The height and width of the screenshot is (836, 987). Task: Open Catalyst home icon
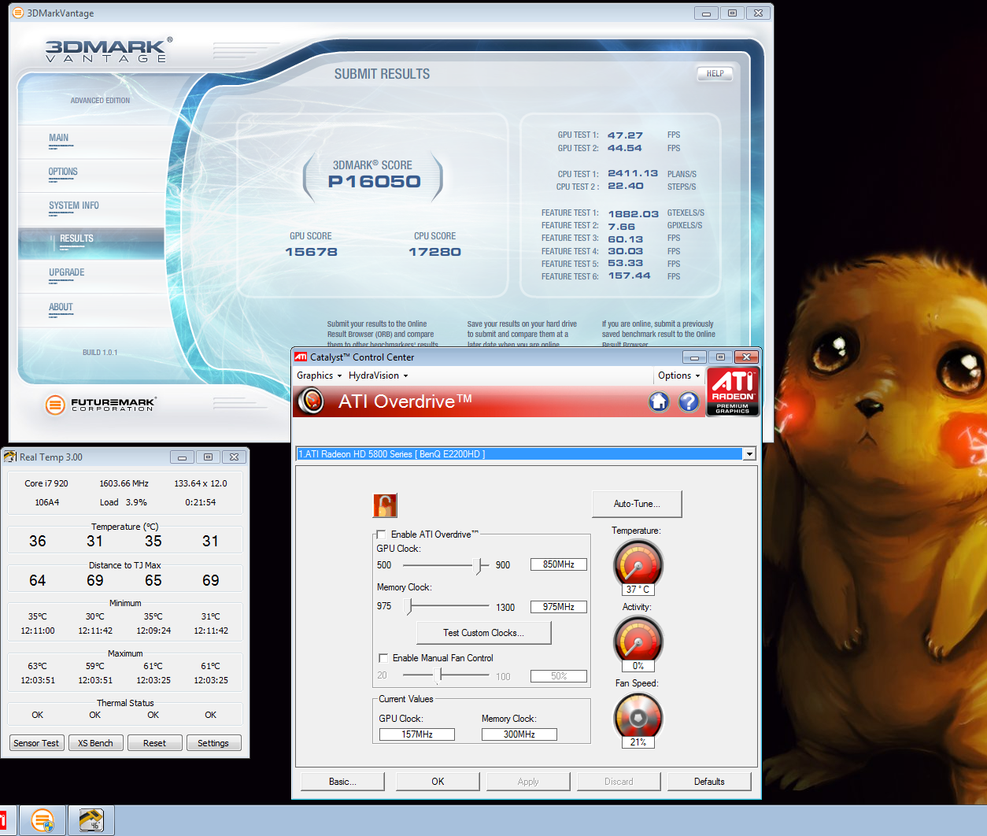click(659, 402)
